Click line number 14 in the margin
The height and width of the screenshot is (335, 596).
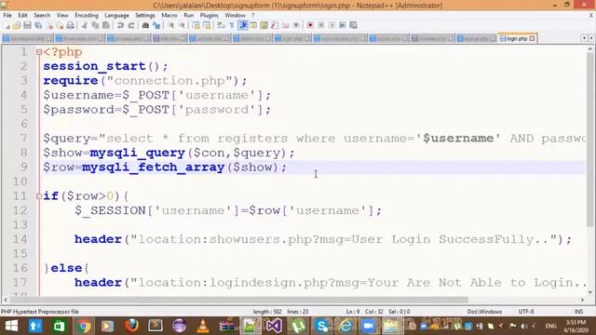pos(20,239)
